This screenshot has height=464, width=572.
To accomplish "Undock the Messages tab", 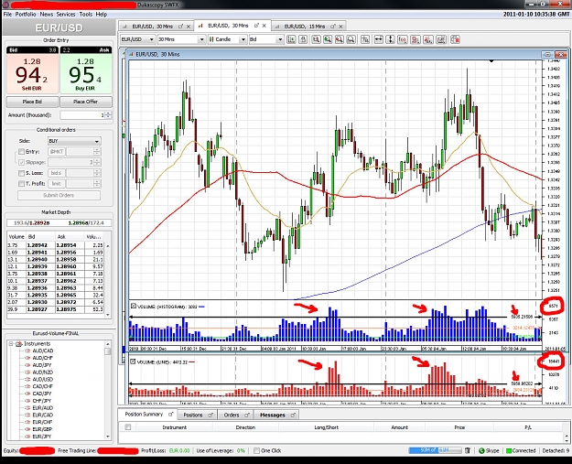I will [293, 415].
